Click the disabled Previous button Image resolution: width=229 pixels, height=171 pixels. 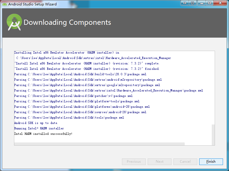[134, 162]
